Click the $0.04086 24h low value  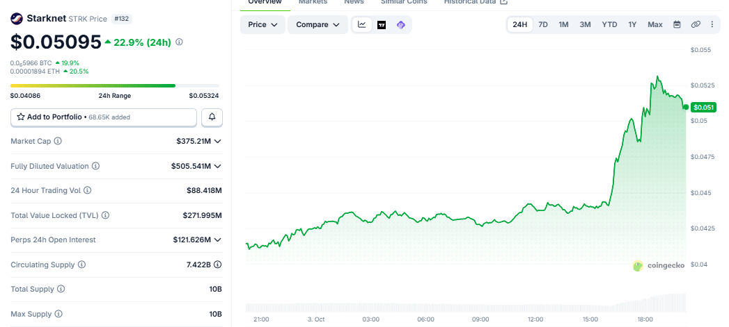[25, 96]
